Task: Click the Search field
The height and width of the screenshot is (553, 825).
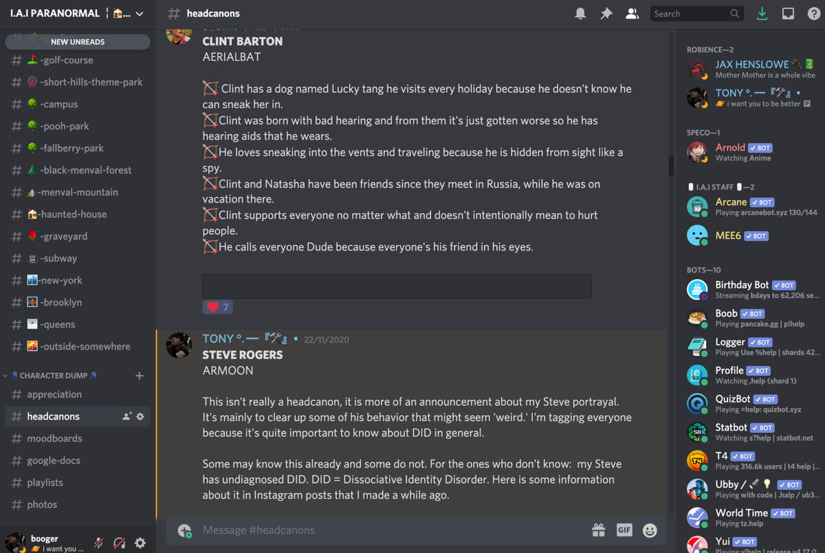Action: [x=691, y=14]
